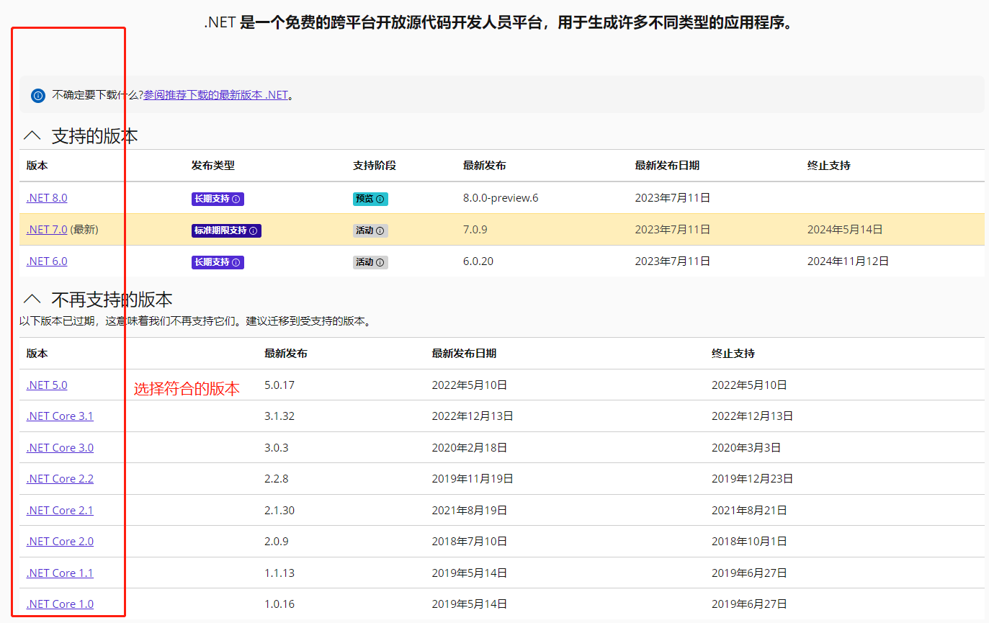Open the .NET Core 2.2 link
989x623 pixels.
(60, 479)
